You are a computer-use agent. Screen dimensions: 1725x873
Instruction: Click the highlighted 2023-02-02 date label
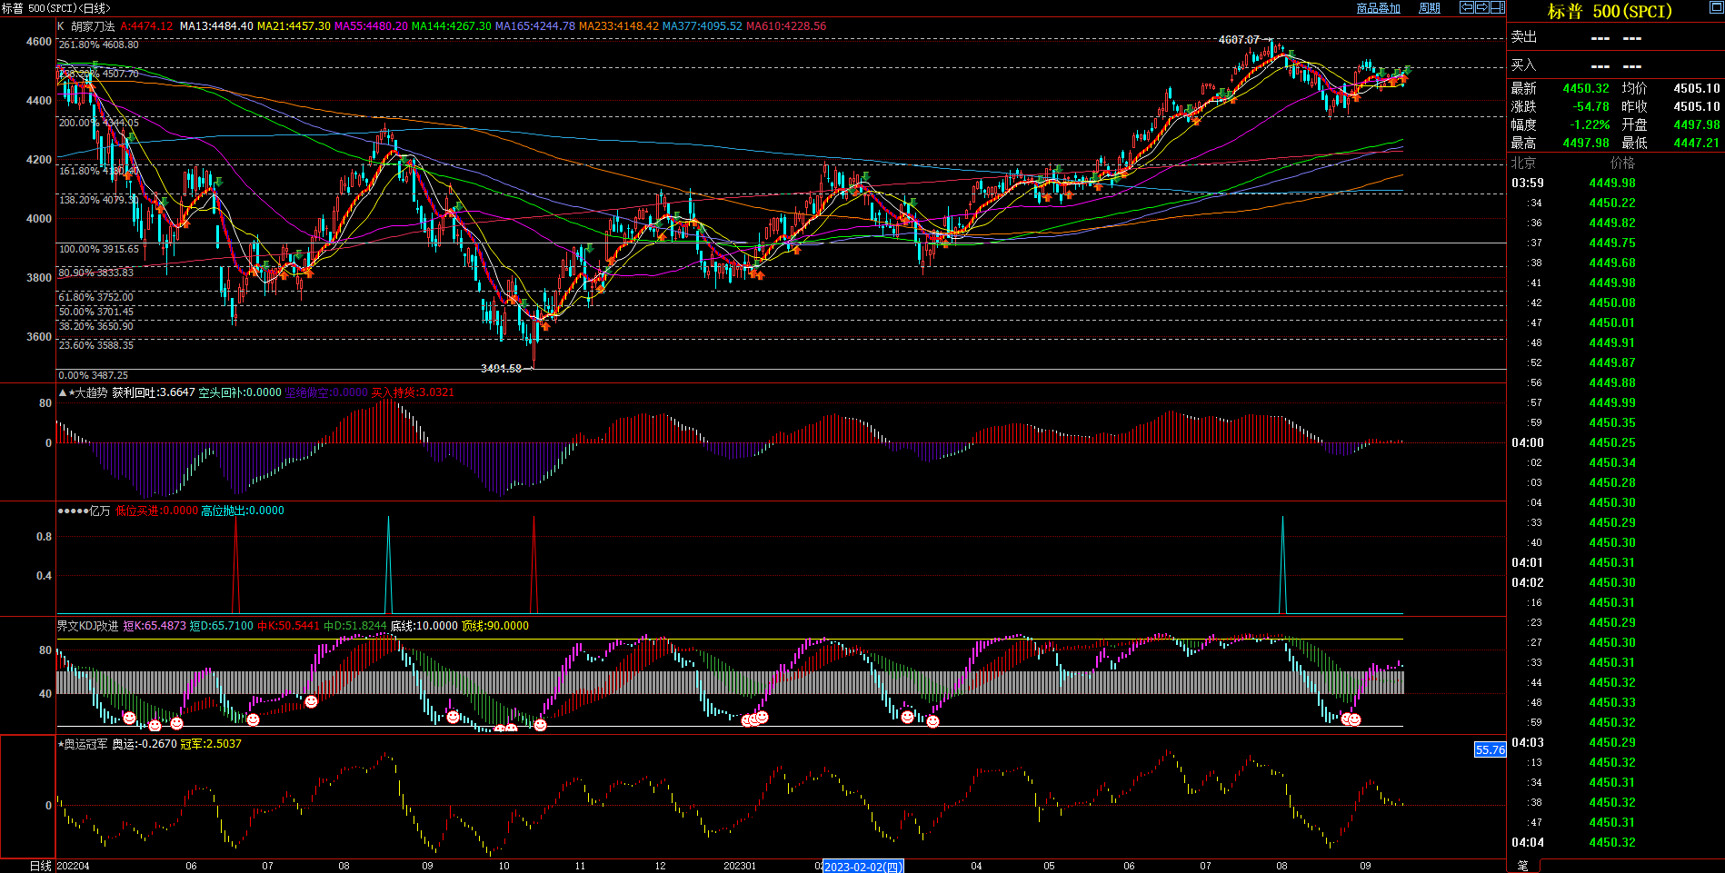(863, 867)
